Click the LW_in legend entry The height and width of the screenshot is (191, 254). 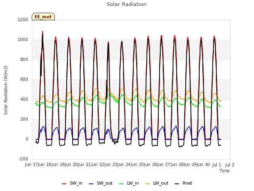pyautogui.click(x=129, y=183)
